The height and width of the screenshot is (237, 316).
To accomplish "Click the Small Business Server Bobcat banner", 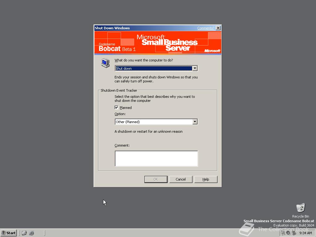I will [x=158, y=43].
